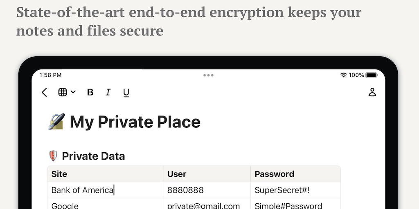Tap the back chevron arrow
Image resolution: width=419 pixels, height=209 pixels.
(x=44, y=93)
